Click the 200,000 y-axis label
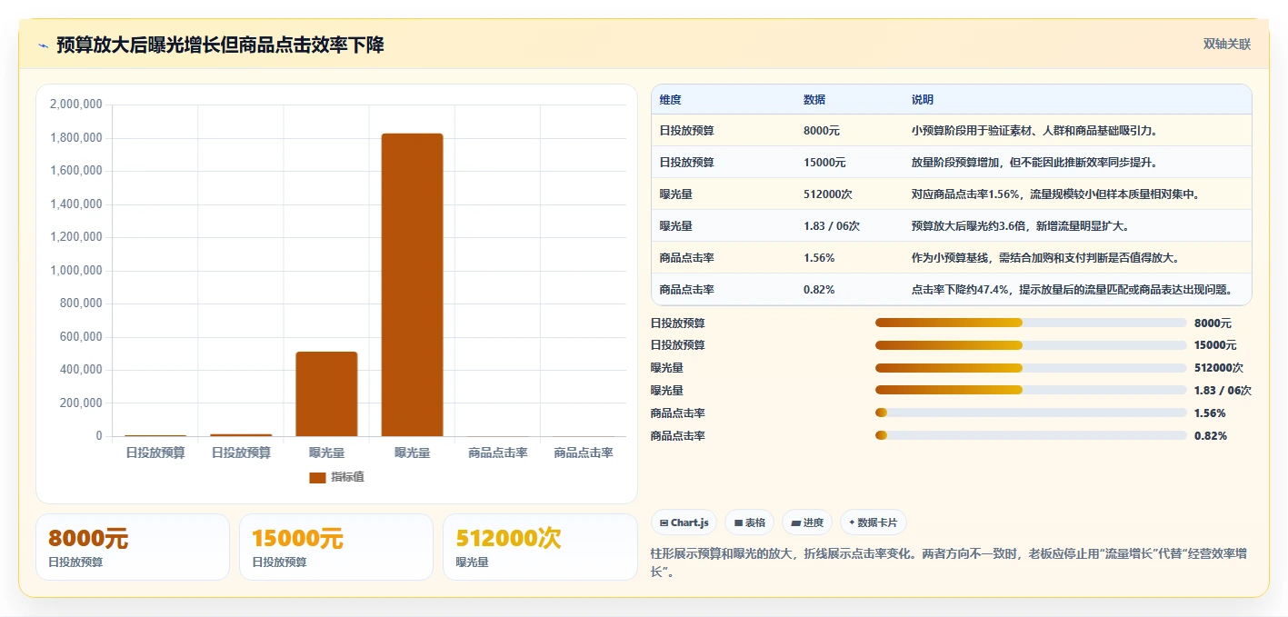The height and width of the screenshot is (617, 1288). pyautogui.click(x=81, y=403)
